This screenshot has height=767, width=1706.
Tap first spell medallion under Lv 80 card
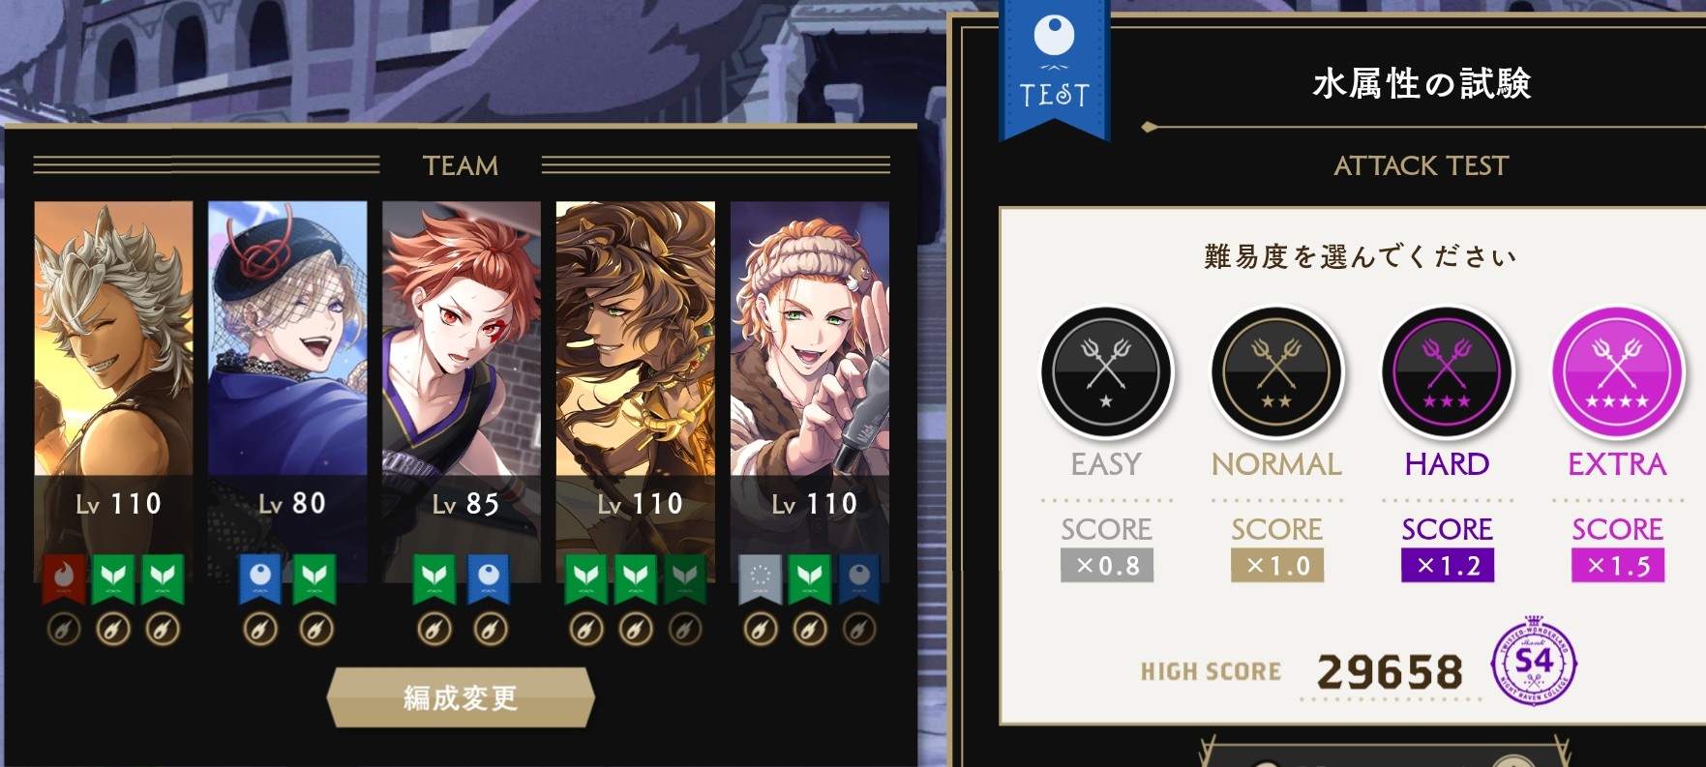(x=259, y=630)
